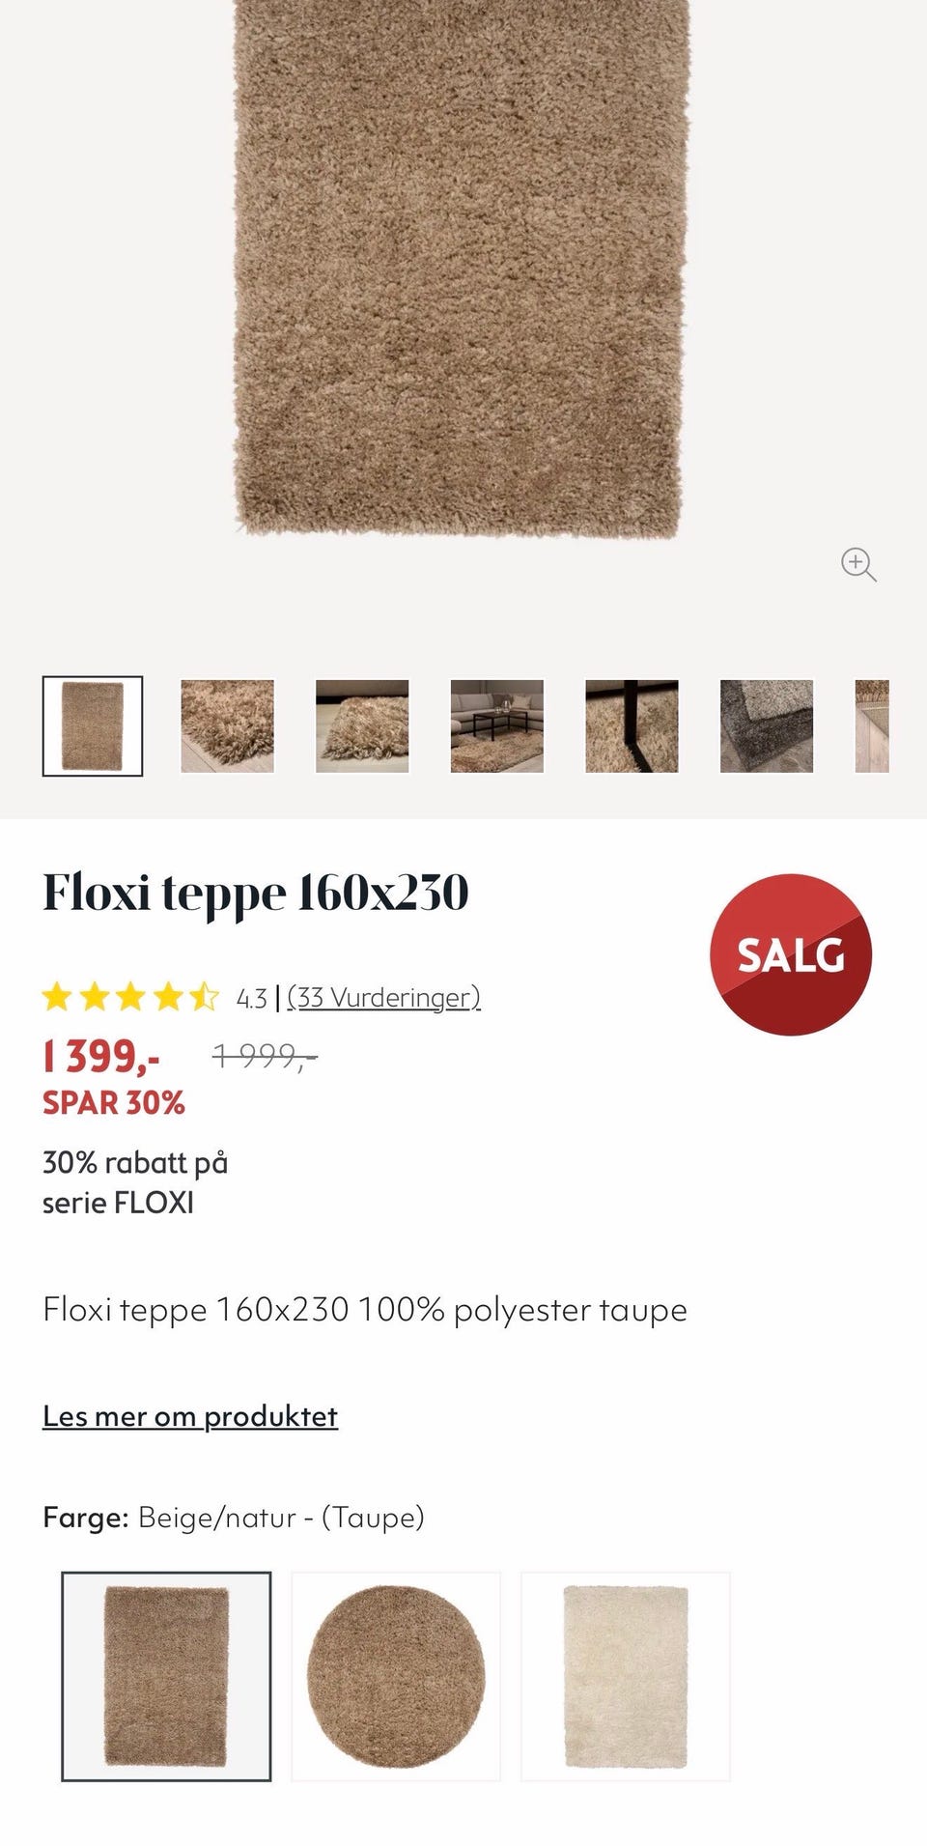This screenshot has height=1846, width=927.
Task: Click the main rug product image
Action: click(x=462, y=270)
